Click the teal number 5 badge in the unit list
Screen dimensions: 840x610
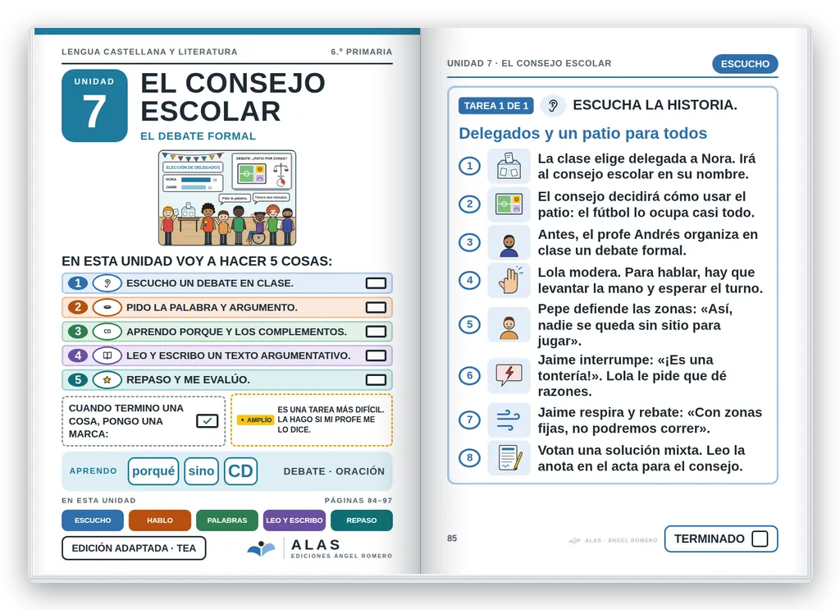(78, 379)
